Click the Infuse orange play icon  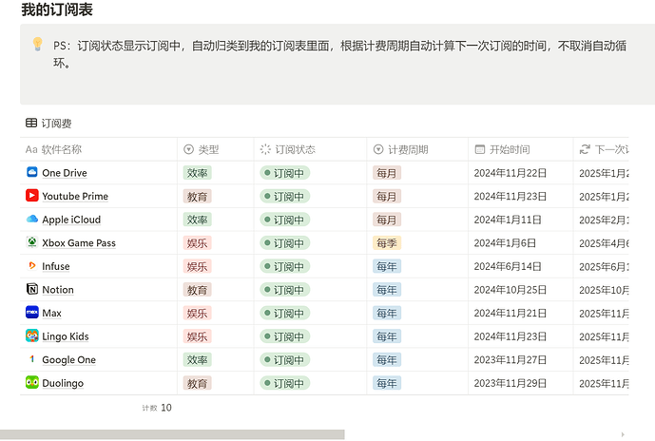point(31,265)
